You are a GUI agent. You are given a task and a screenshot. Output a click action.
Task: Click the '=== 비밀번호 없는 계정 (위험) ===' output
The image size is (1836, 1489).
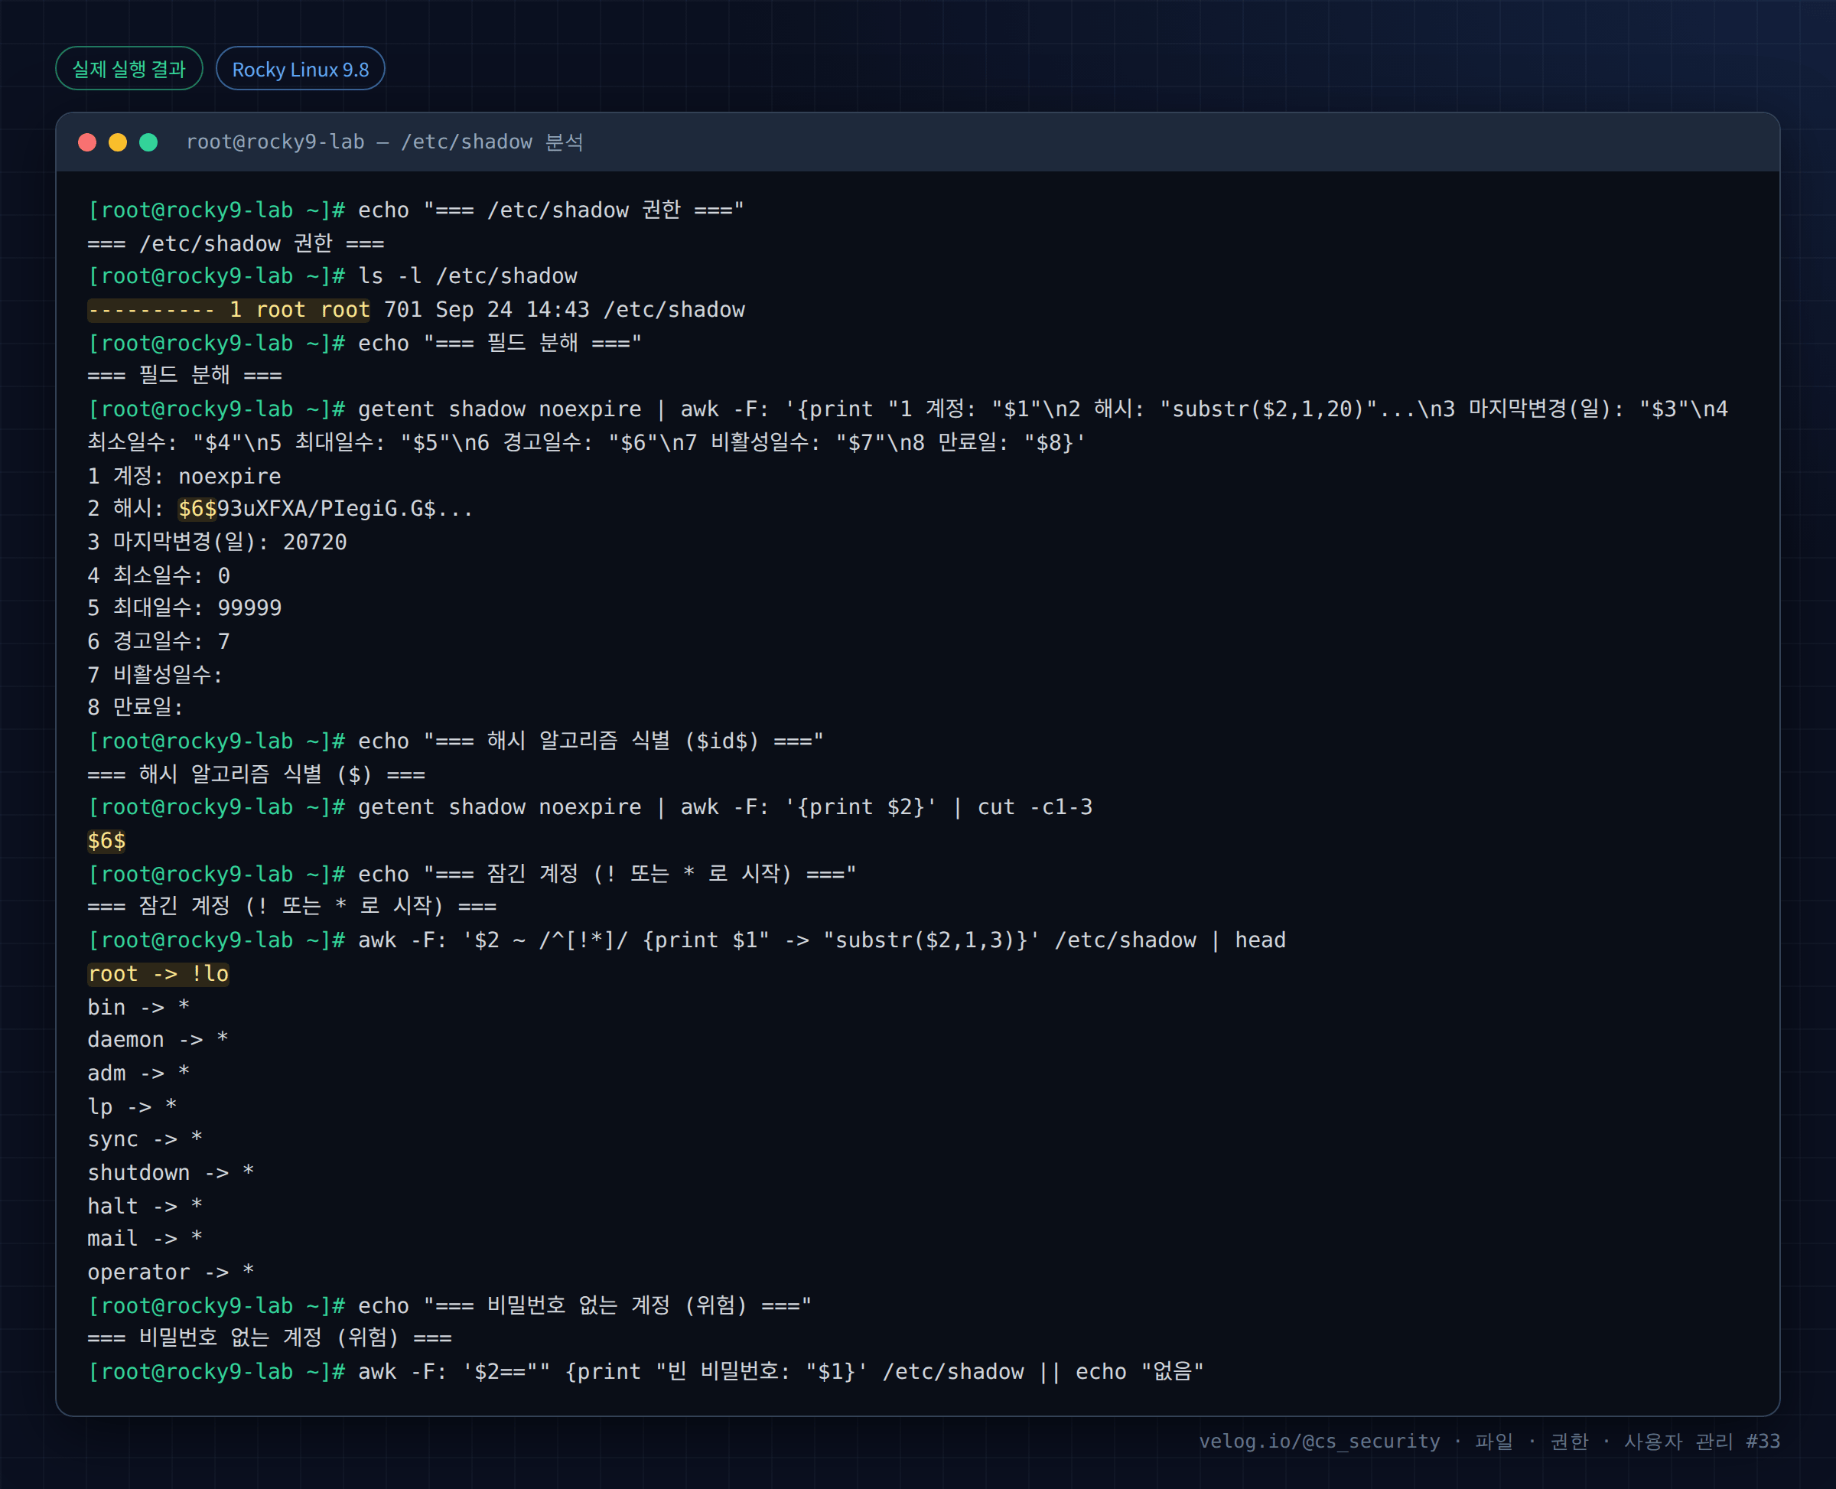pos(269,1338)
